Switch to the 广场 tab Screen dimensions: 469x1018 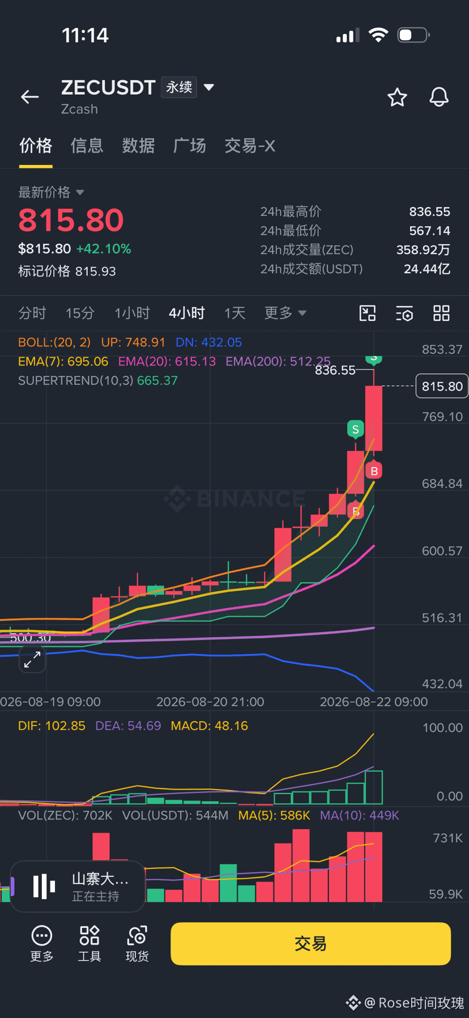click(x=190, y=146)
